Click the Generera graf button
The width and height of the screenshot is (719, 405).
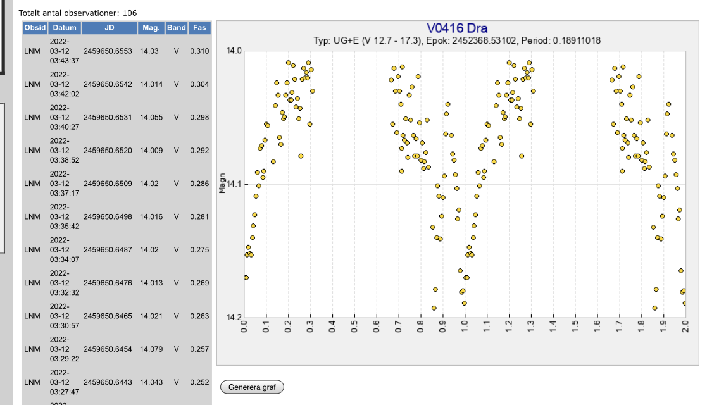pos(252,387)
